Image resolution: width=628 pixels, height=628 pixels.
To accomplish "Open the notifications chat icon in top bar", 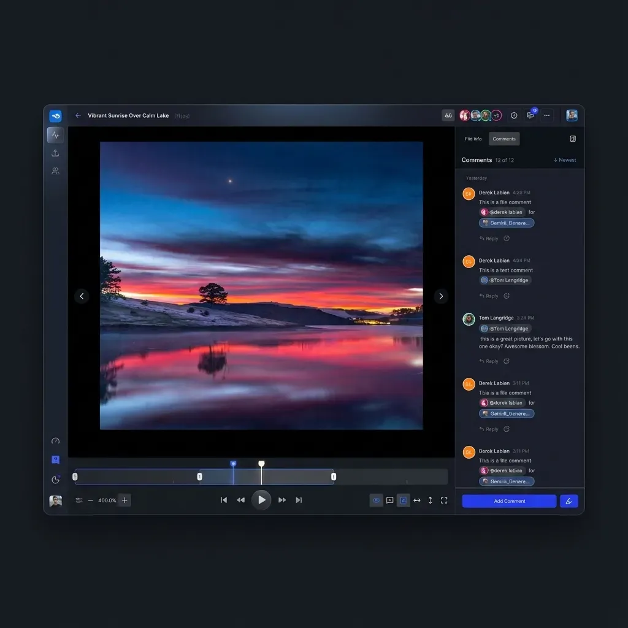I will [530, 115].
